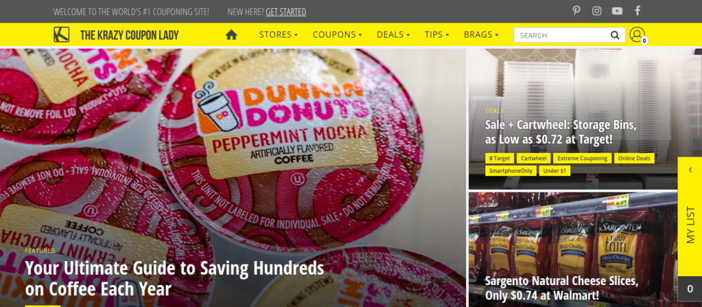Follow the Get Started link

pos(286,12)
